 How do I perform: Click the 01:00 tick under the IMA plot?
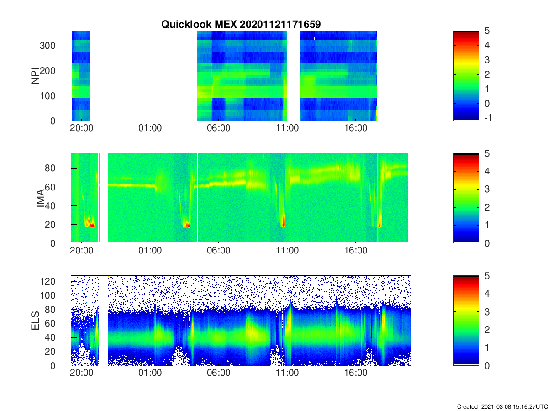tap(150, 251)
